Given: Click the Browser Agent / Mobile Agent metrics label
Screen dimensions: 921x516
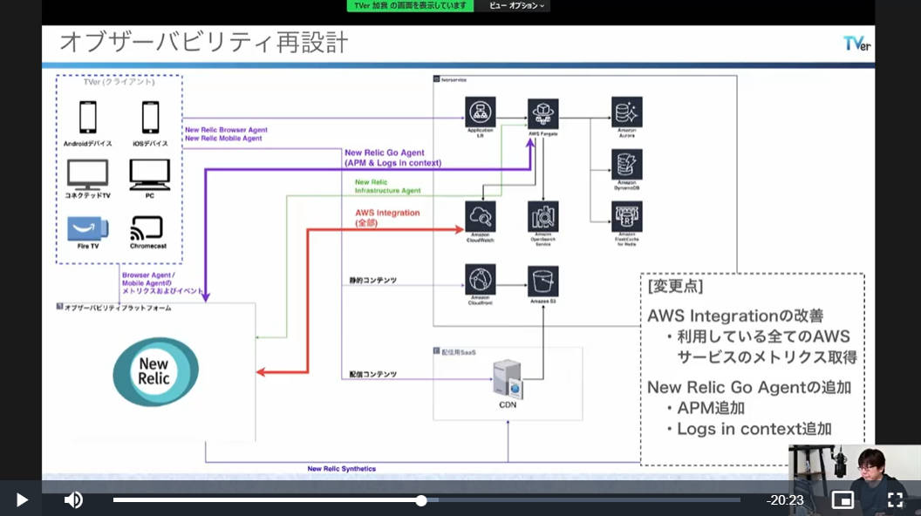Looking at the screenshot, I should coord(162,283).
